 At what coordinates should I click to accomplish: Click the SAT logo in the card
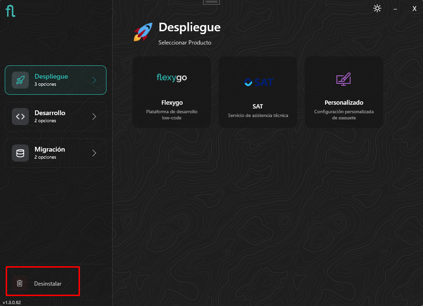point(258,82)
